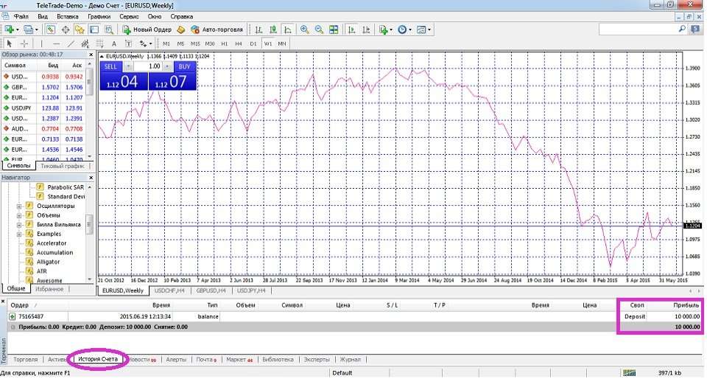Open the Тиковый график tab
Screen dimensions: 707x379
click(x=62, y=166)
